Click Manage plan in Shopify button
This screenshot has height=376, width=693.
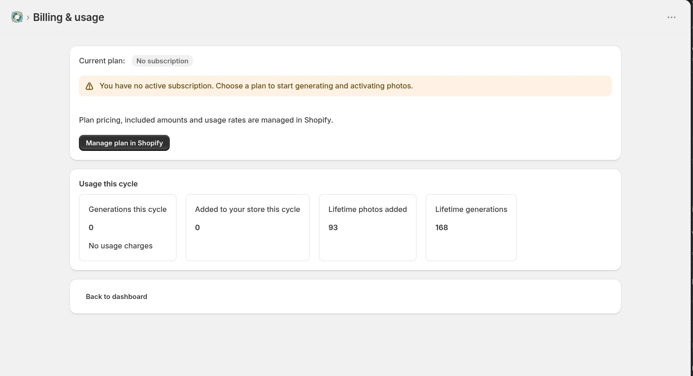click(x=124, y=143)
